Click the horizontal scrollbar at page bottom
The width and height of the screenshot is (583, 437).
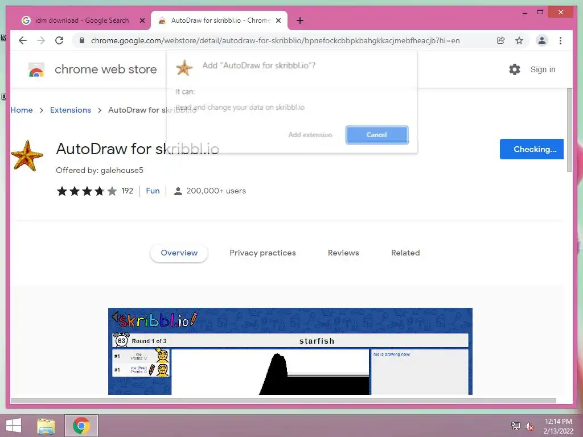[283, 401]
